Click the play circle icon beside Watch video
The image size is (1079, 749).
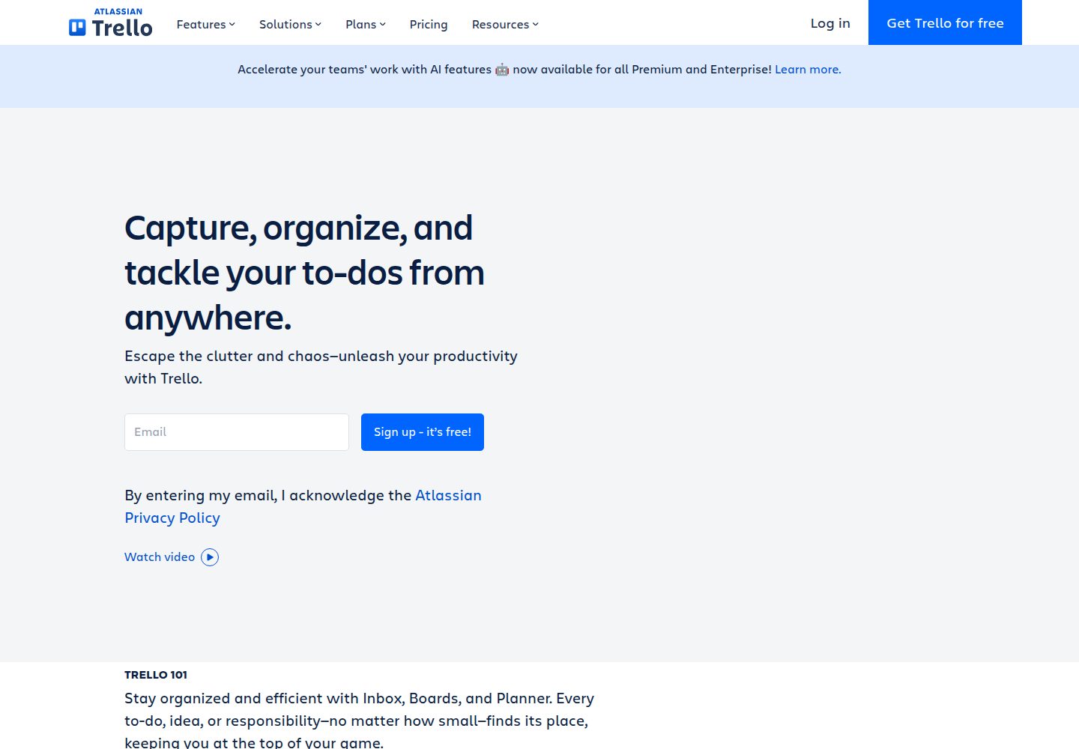coord(210,557)
